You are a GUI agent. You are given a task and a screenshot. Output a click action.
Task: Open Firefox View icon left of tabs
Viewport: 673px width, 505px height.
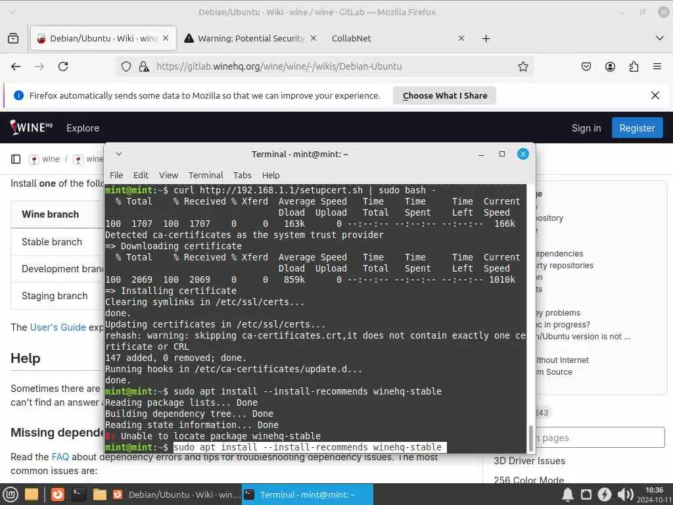[13, 38]
